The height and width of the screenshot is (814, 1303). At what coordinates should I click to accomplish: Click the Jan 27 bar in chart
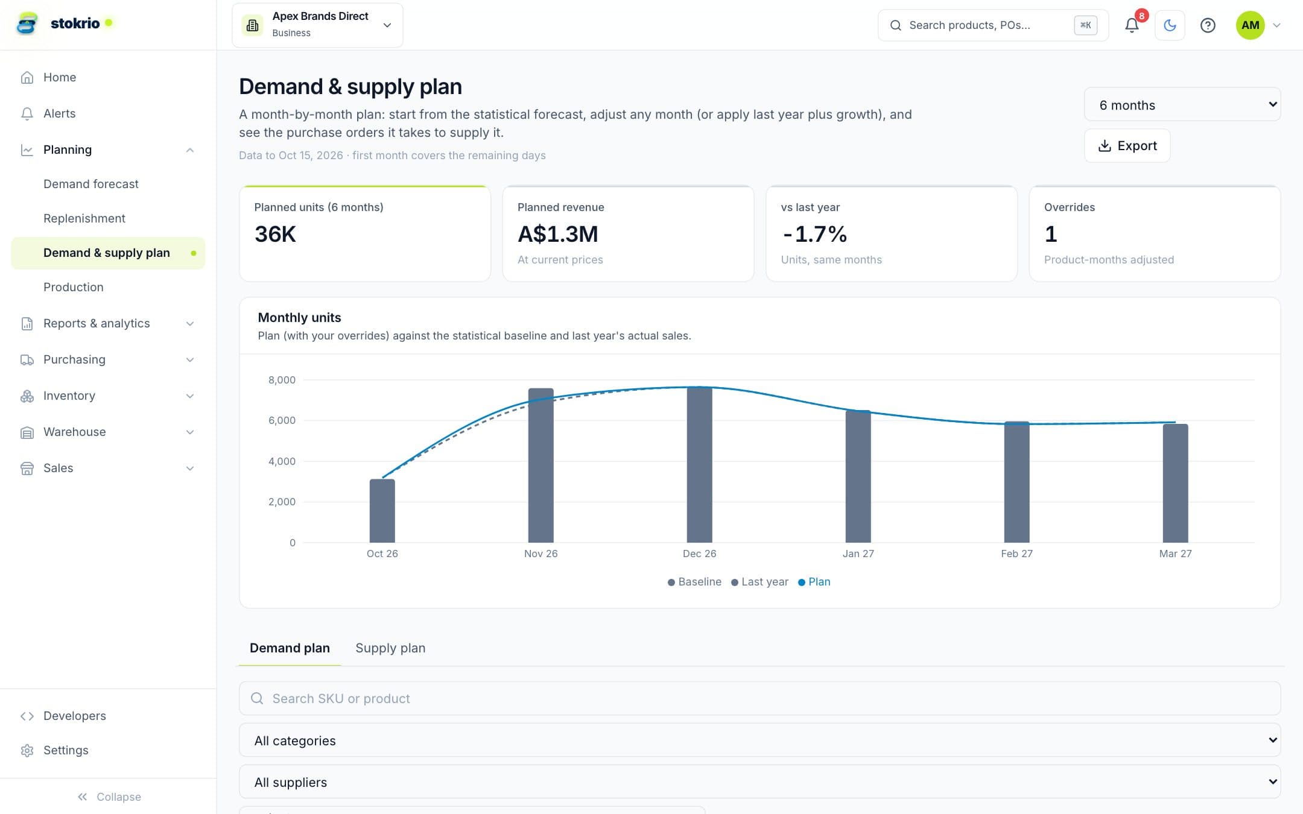click(858, 476)
